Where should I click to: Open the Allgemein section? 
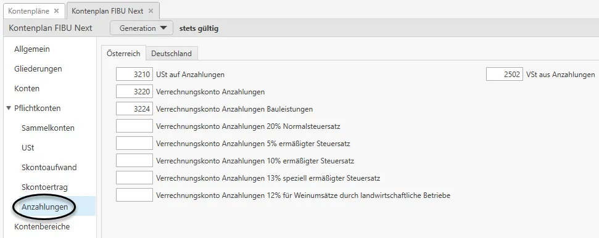point(32,49)
